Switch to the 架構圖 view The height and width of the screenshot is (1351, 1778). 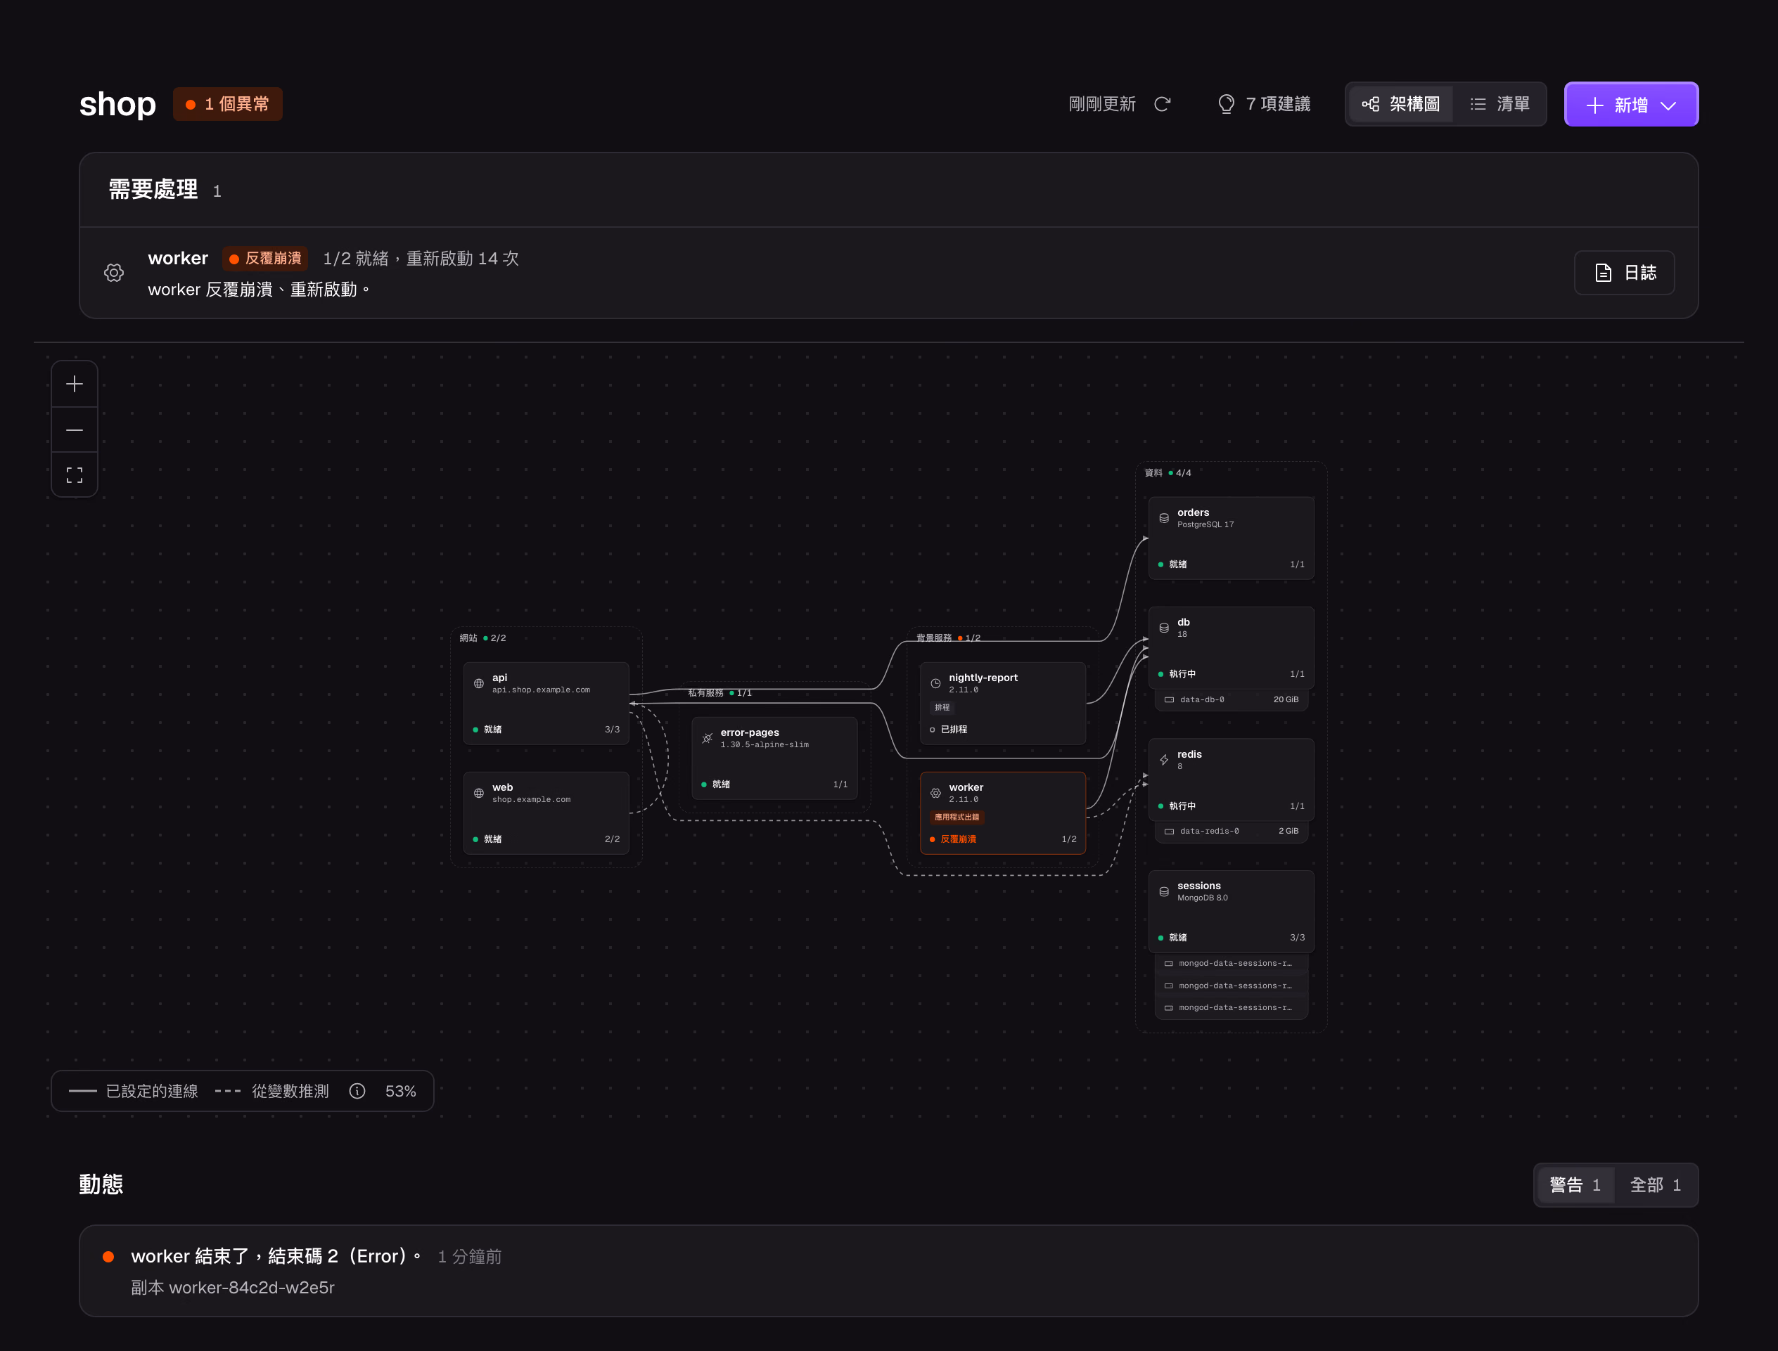[1401, 105]
